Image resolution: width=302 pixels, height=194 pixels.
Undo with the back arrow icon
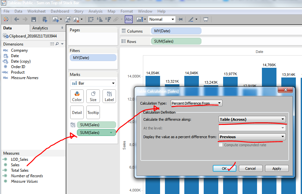16,19
